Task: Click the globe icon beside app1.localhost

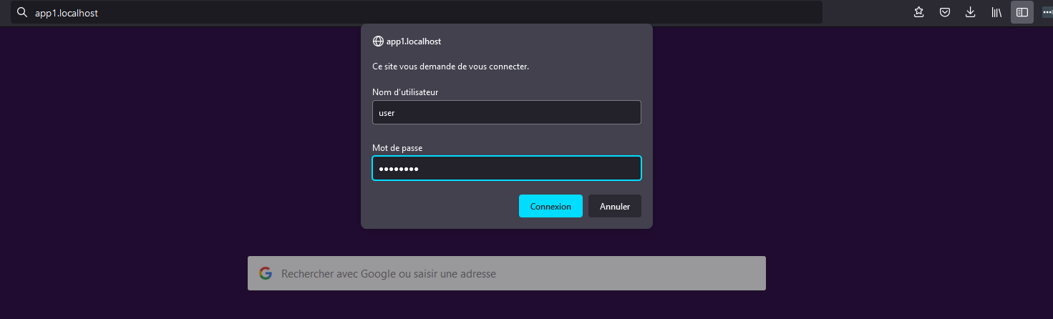Action: (378, 41)
